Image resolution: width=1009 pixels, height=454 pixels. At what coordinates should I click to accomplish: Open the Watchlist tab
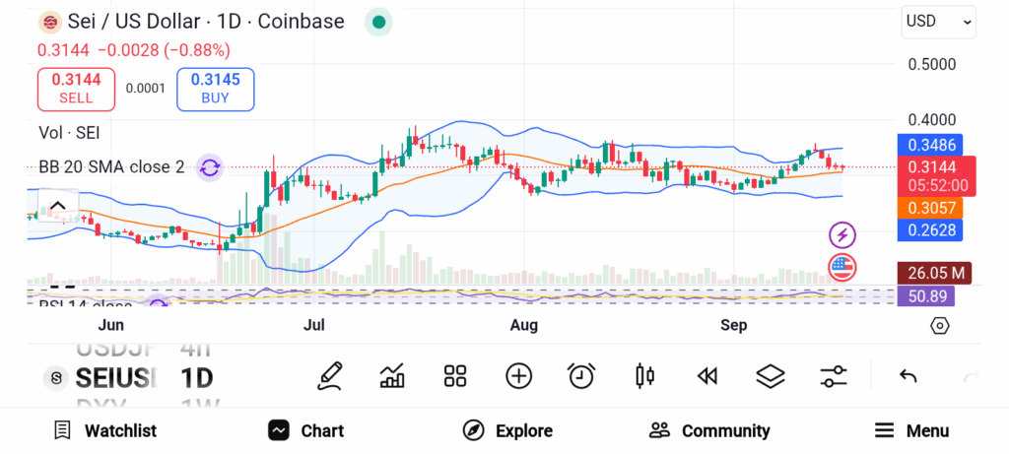tap(104, 430)
